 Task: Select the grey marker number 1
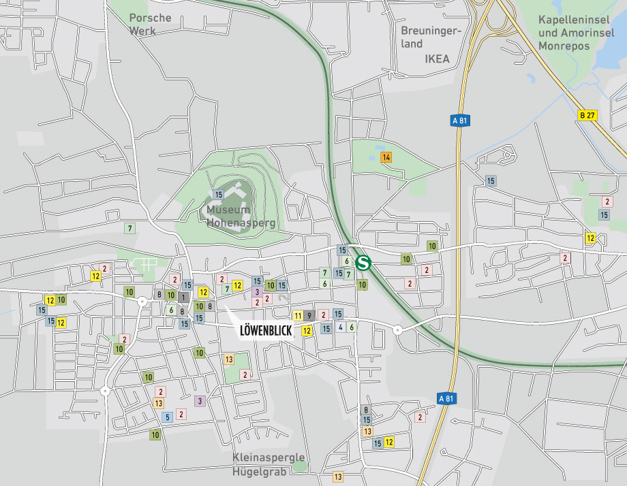[x=183, y=297]
